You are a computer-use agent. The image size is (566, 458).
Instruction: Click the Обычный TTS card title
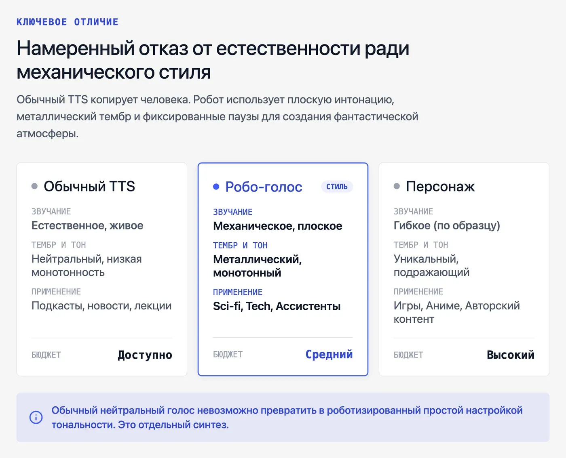89,186
